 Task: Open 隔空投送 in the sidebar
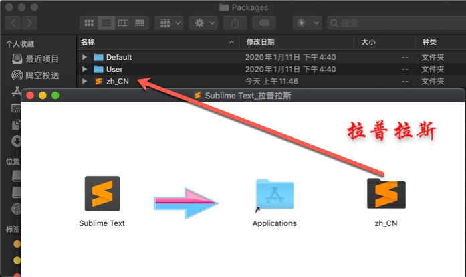tap(35, 76)
